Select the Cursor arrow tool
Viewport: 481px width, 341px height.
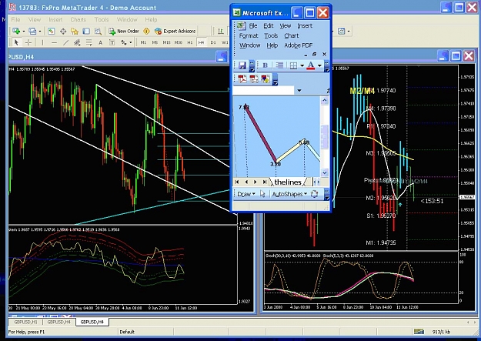point(17,42)
